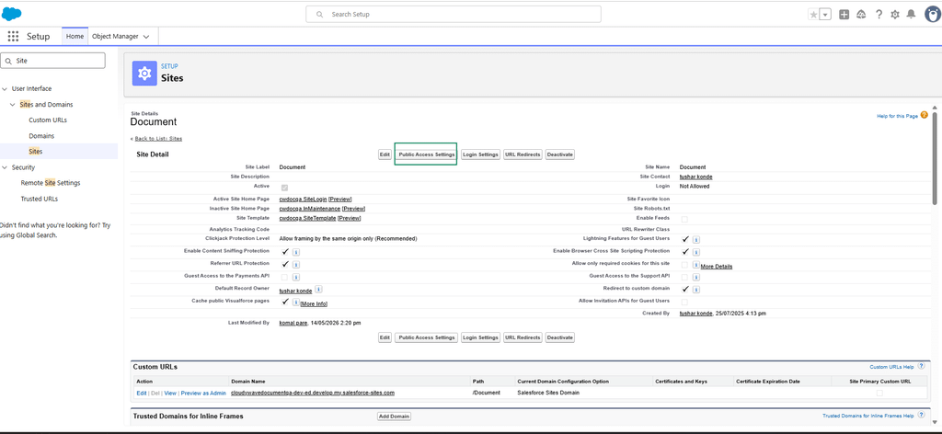
Task: Click the Custom URLs Help question icon
Action: point(921,366)
